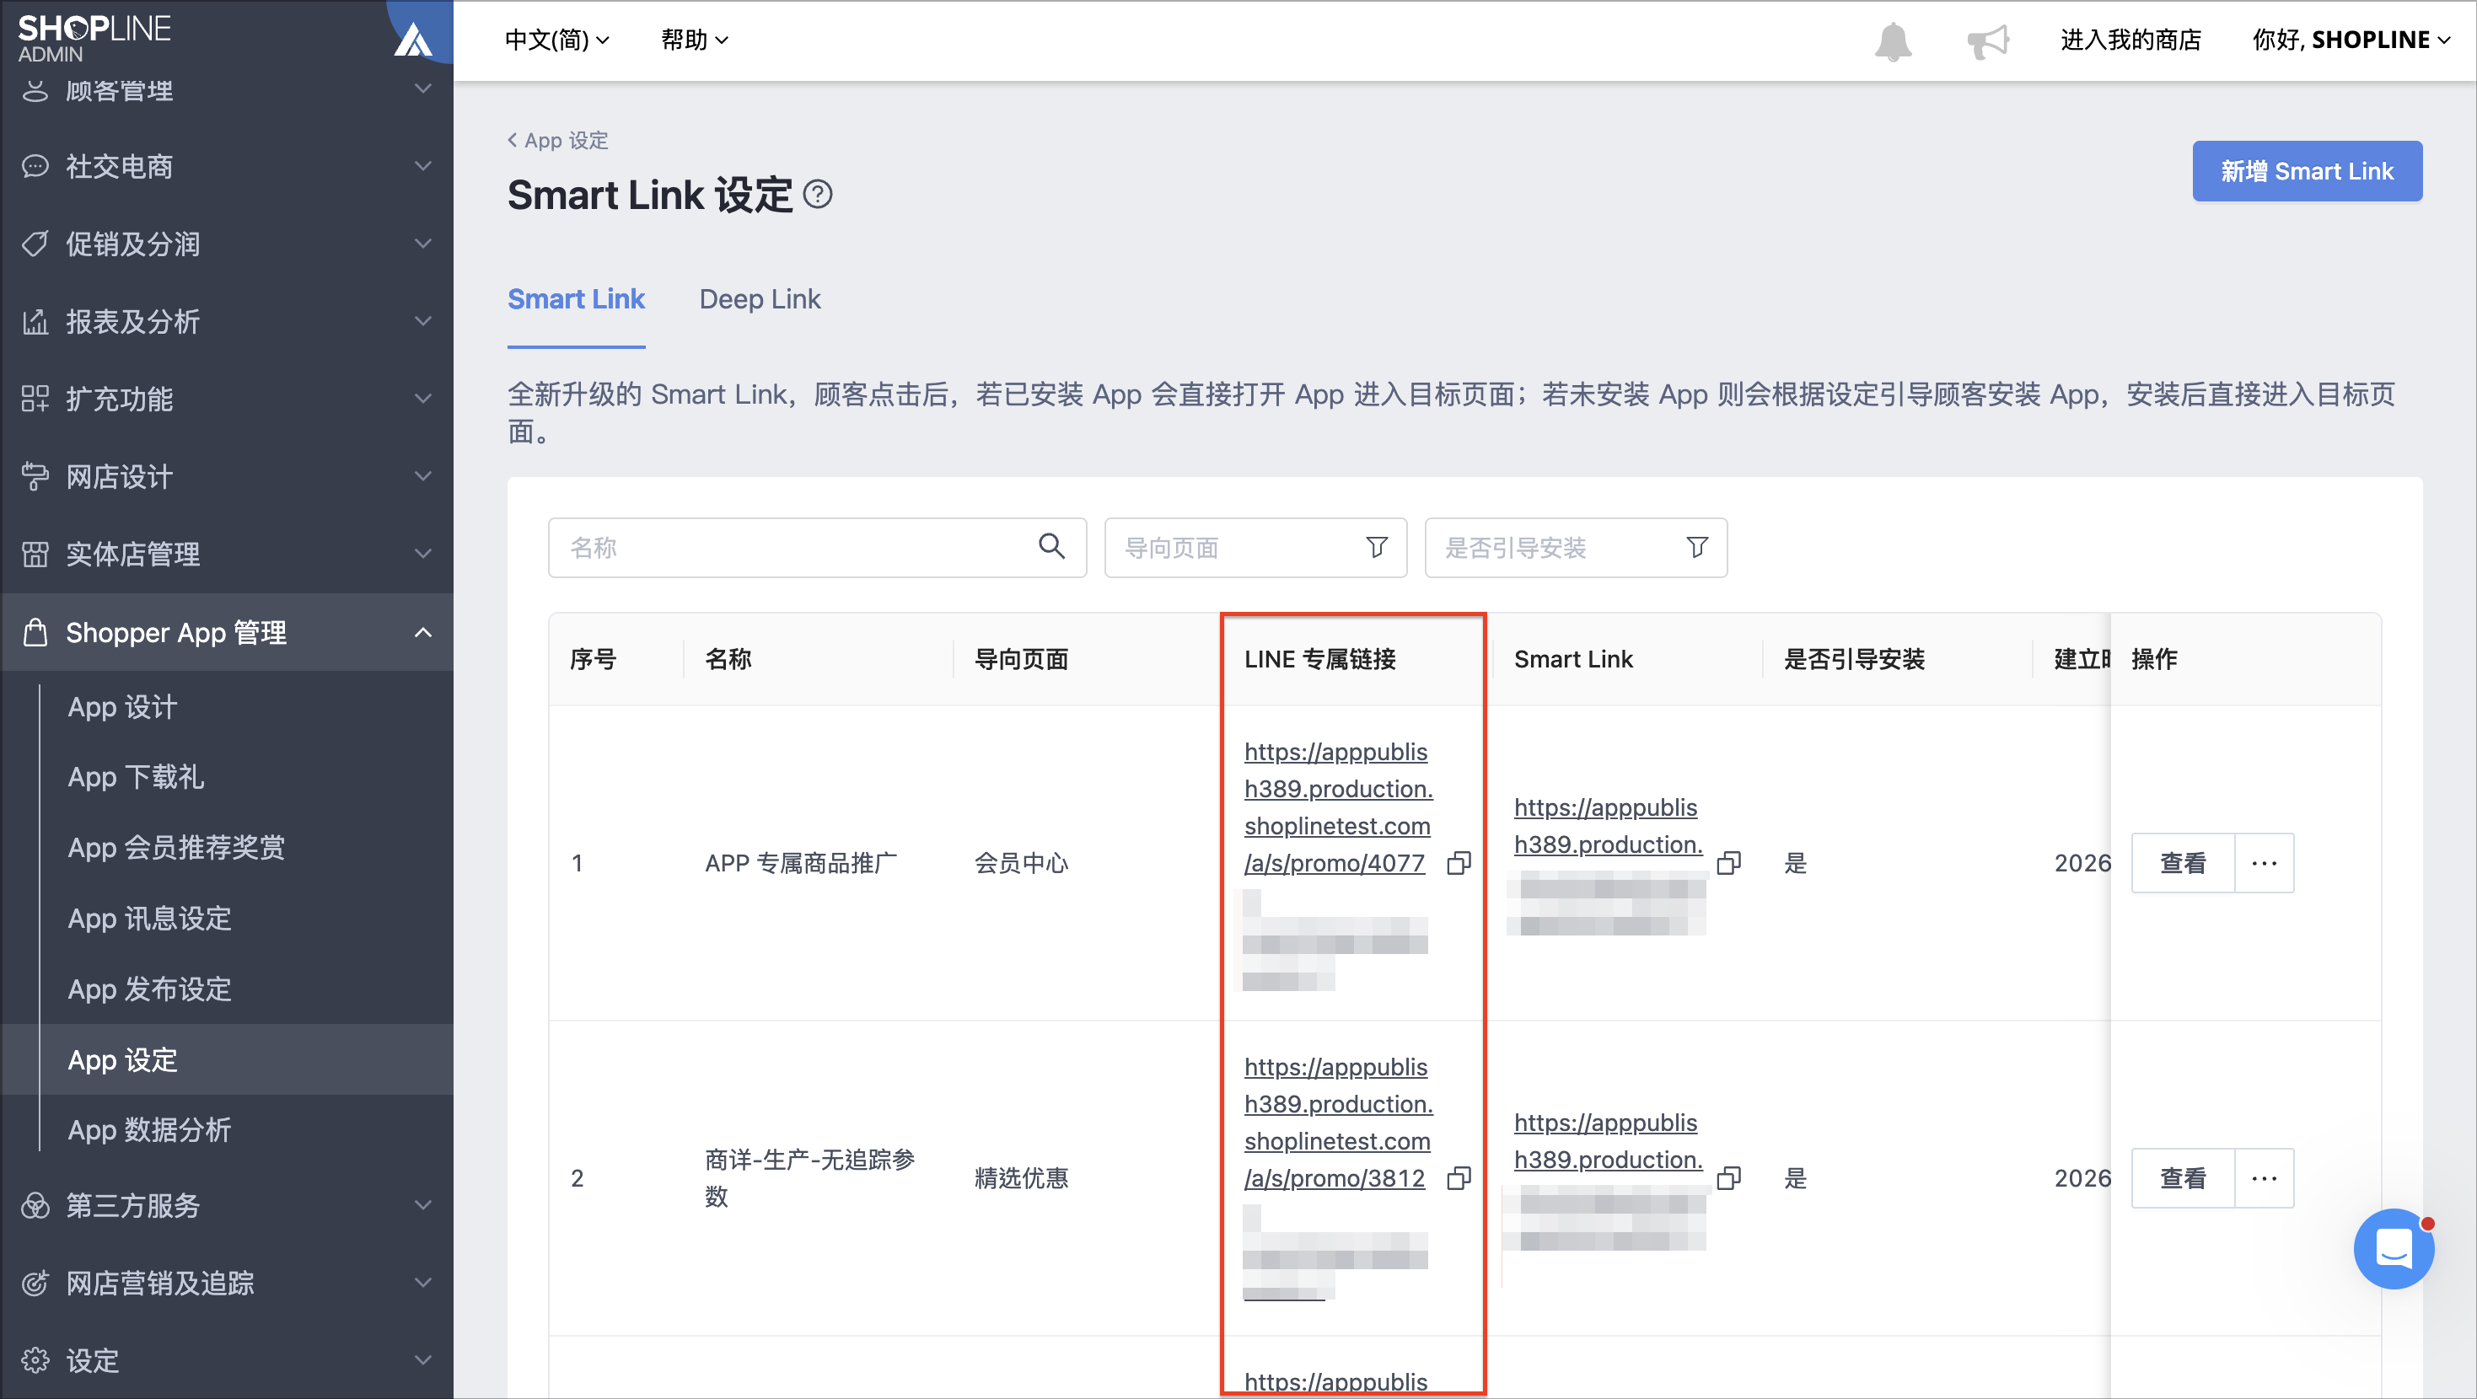Image resolution: width=2477 pixels, height=1399 pixels.
Task: Select App 设定 in the sidebar
Action: (x=122, y=1059)
